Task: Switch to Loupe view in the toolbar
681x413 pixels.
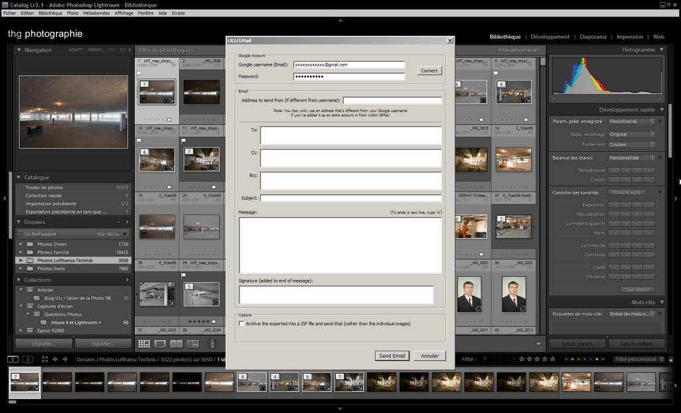Action: point(160,344)
